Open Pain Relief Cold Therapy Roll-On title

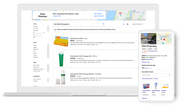[x=86, y=74]
